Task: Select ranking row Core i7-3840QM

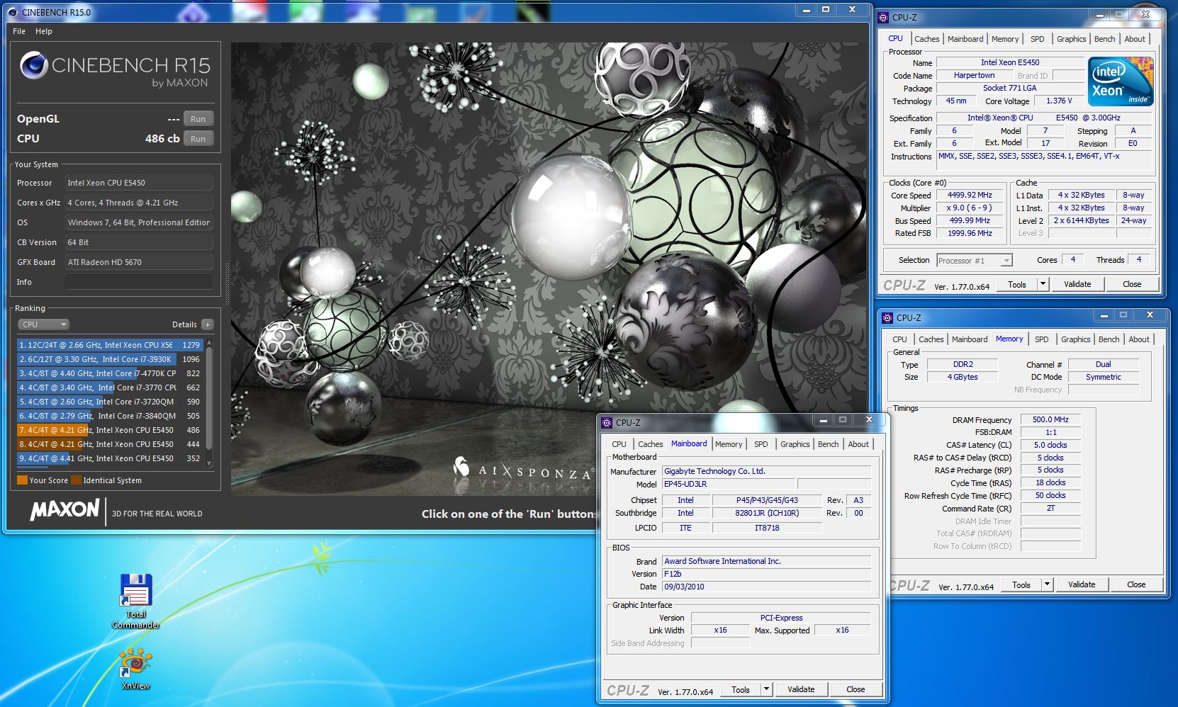Action: (110, 416)
